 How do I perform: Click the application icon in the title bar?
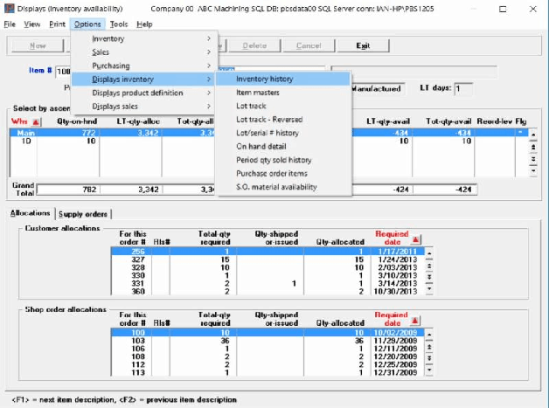(x=8, y=8)
